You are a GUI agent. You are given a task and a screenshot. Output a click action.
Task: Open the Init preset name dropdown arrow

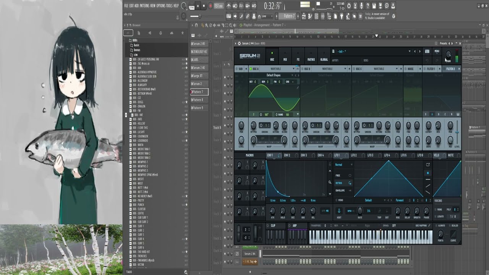pyautogui.click(x=410, y=51)
